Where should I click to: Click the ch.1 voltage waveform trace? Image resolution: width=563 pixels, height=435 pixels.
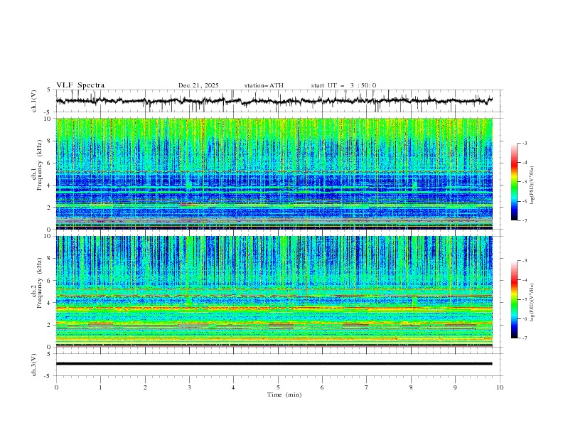pos(274,101)
